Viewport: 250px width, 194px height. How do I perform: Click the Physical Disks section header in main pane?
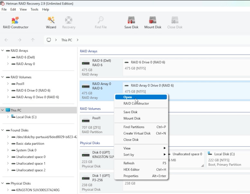point(90,143)
